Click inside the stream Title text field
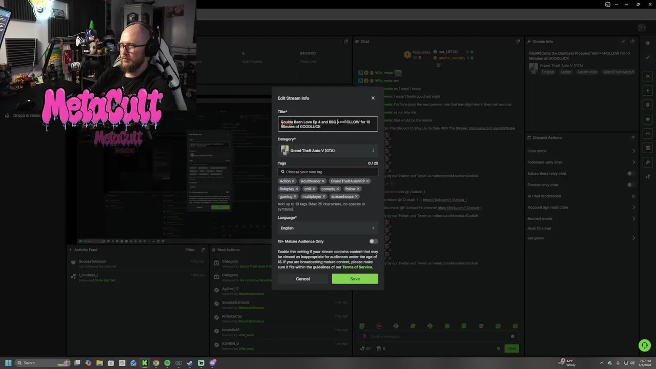 point(328,124)
